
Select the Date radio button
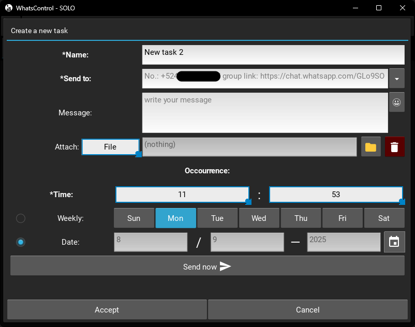21,242
